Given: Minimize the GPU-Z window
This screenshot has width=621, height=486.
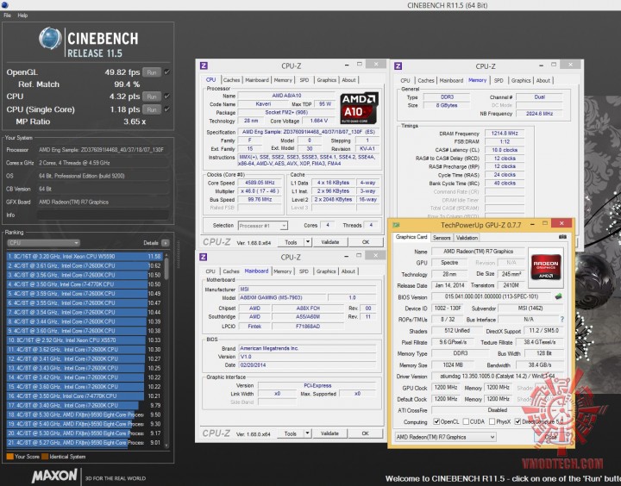Looking at the screenshot, I should [533, 224].
